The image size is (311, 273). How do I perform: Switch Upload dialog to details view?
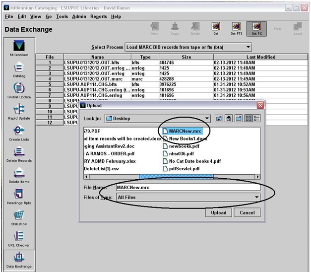(256, 119)
